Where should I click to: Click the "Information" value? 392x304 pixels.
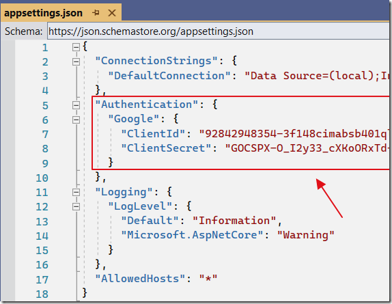[x=234, y=221]
